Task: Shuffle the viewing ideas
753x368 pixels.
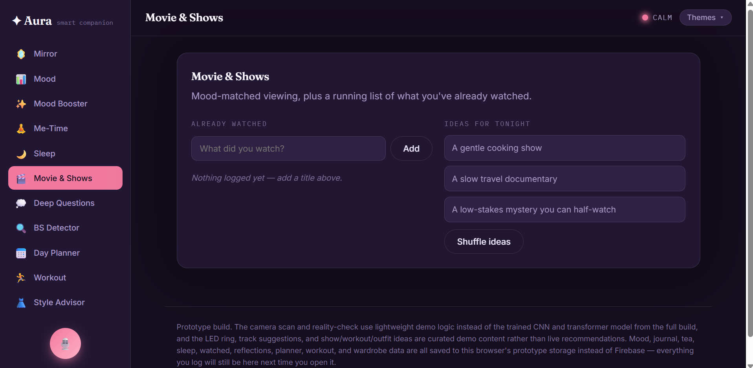Action: (x=484, y=242)
